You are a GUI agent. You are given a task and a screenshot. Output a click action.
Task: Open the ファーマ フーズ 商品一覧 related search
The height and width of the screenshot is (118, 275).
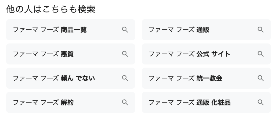[50, 30]
